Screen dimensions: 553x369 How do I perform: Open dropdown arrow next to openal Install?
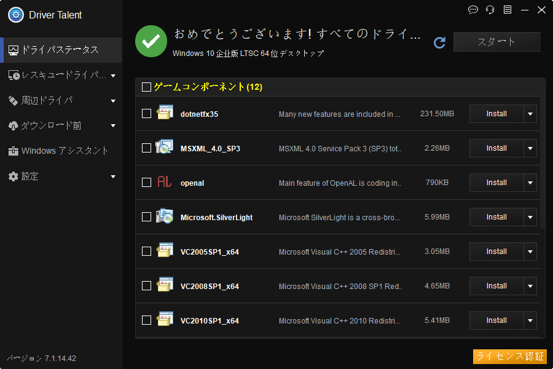point(530,183)
